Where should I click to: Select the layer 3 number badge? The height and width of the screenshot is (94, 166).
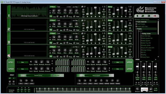tap(9, 42)
